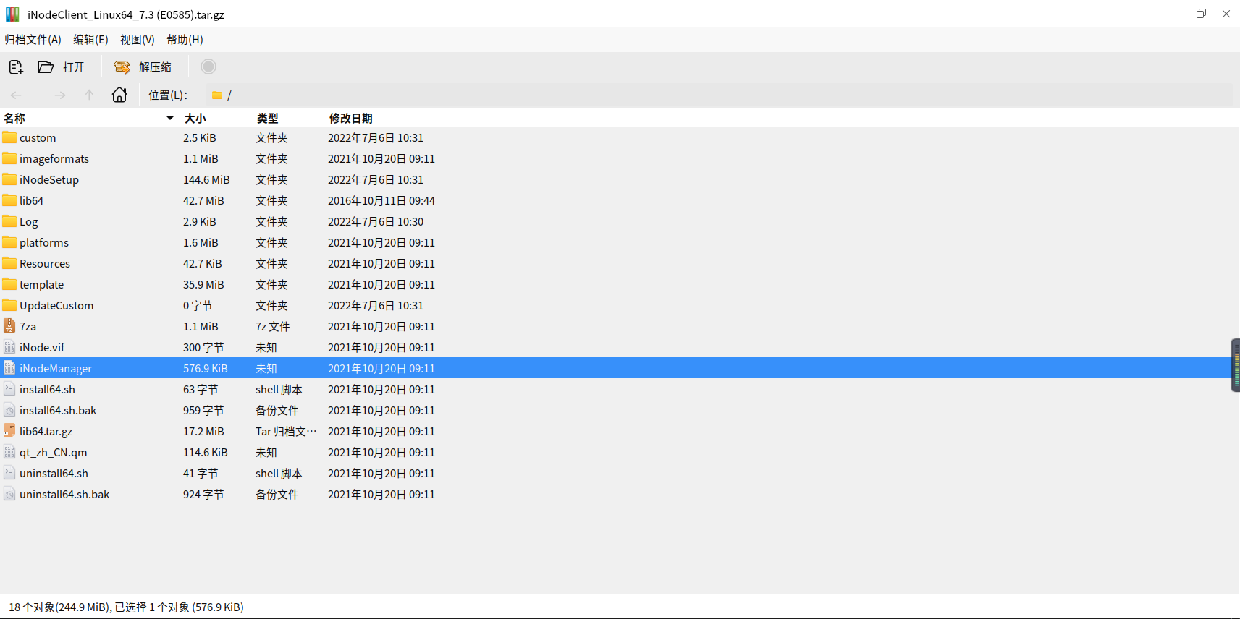This screenshot has height=619, width=1240.
Task: Click the install64.sh script icon
Action: click(x=9, y=389)
